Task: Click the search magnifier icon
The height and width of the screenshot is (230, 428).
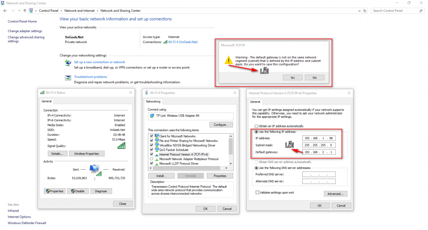Action: (421, 10)
